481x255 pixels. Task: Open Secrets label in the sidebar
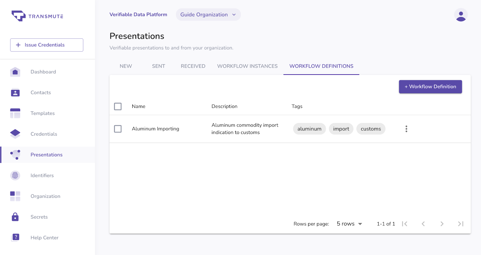point(39,217)
